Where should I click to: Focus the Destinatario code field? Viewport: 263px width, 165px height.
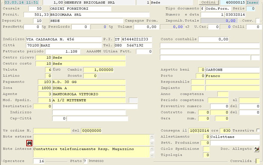pos(42,106)
